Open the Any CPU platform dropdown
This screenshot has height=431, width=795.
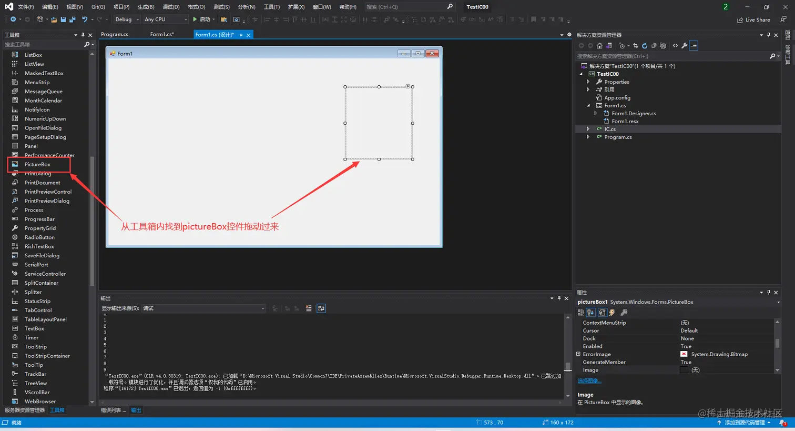pyautogui.click(x=165, y=19)
